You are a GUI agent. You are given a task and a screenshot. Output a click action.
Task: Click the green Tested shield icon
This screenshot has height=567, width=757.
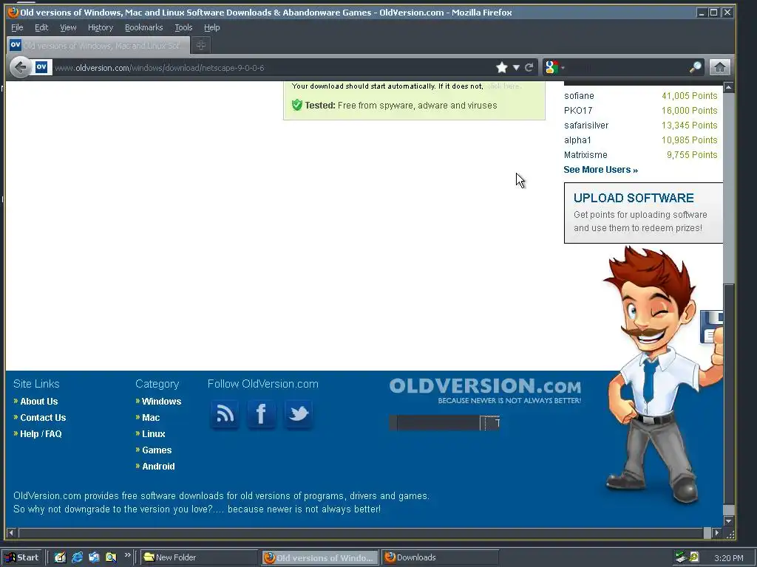pyautogui.click(x=297, y=105)
